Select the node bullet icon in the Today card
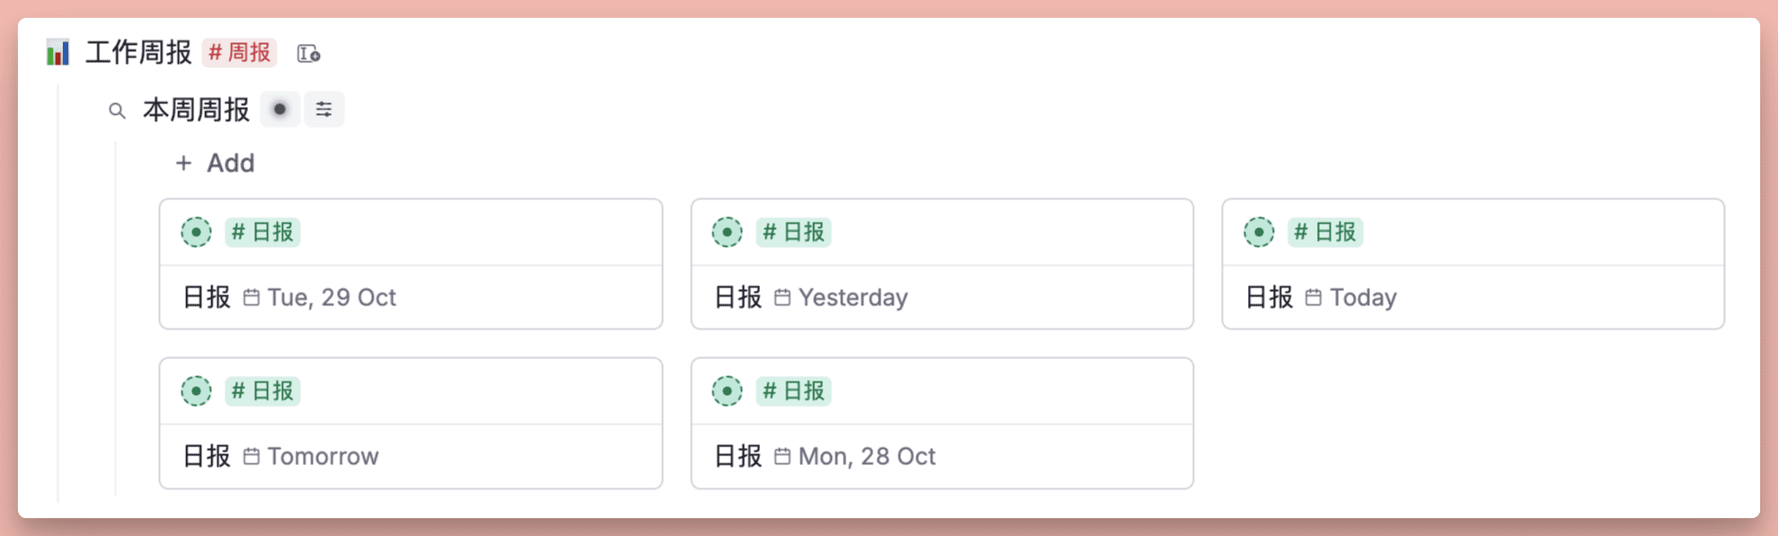The height and width of the screenshot is (536, 1778). click(1259, 233)
